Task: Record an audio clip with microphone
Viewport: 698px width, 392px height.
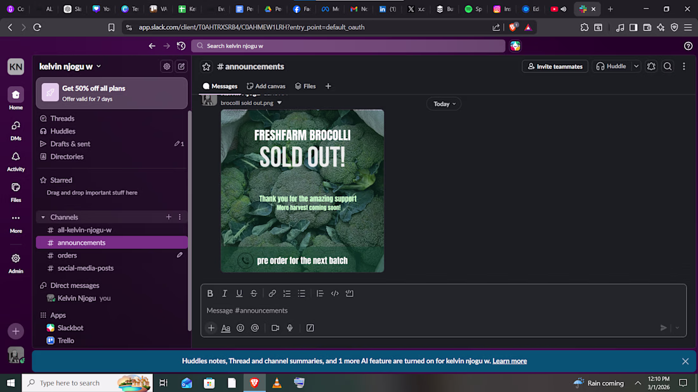Action: [290, 328]
